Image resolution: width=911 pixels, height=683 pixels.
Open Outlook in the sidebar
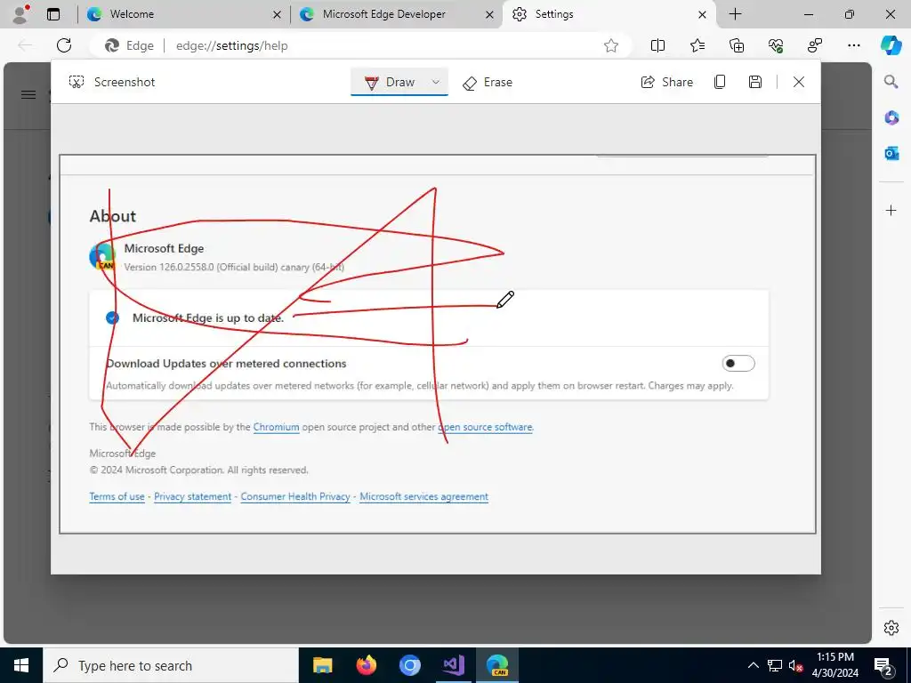coord(891,154)
